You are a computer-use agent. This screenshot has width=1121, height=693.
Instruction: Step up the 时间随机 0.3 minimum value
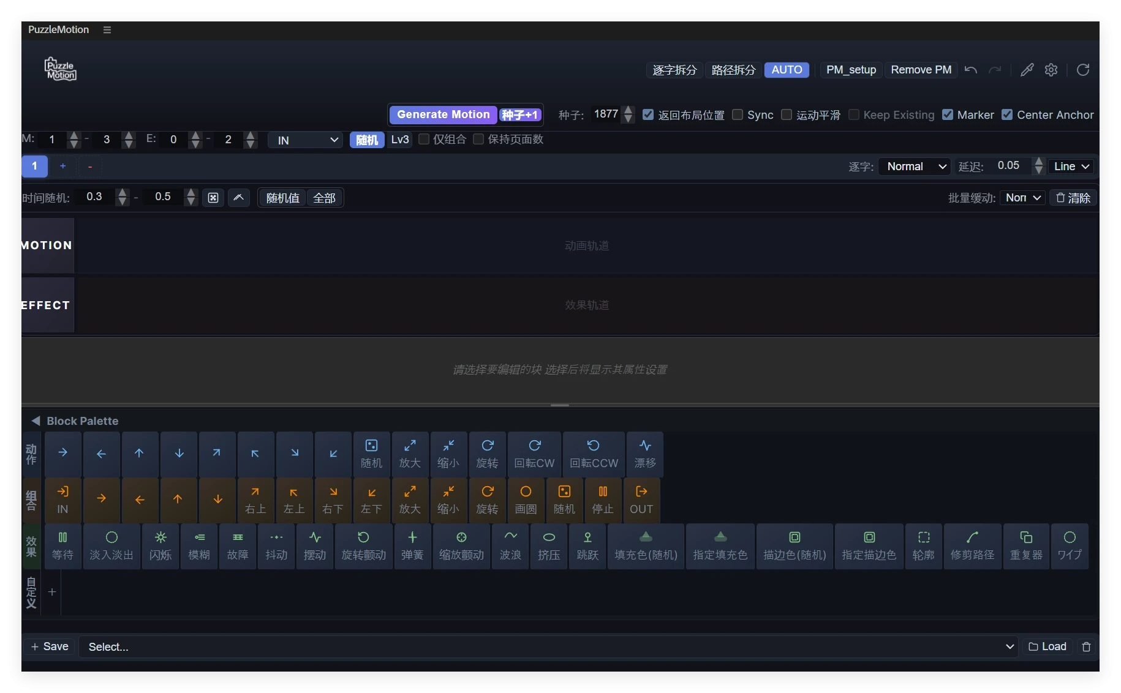coord(123,193)
